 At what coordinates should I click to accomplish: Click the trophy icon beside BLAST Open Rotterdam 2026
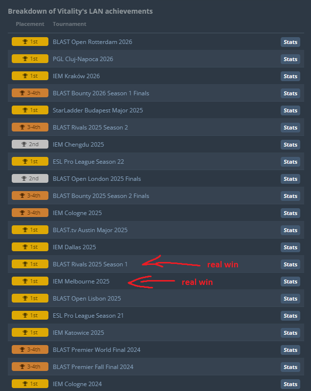[25, 42]
